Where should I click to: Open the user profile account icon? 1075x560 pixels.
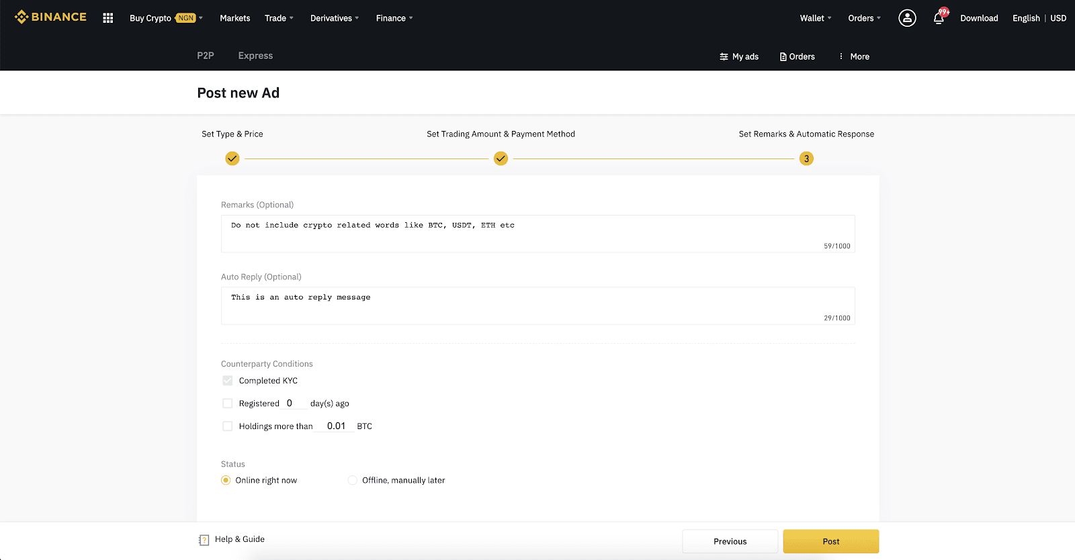[907, 18]
